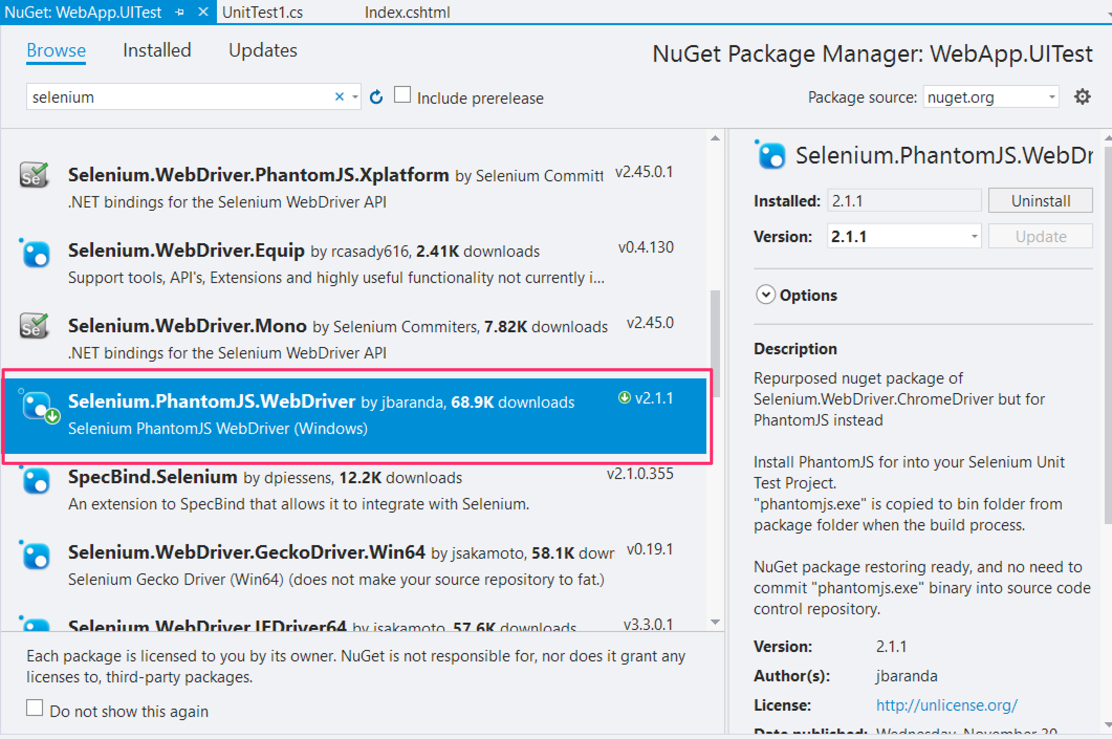
Task: Click the SpecBind.Selenium package icon
Action: pos(36,481)
